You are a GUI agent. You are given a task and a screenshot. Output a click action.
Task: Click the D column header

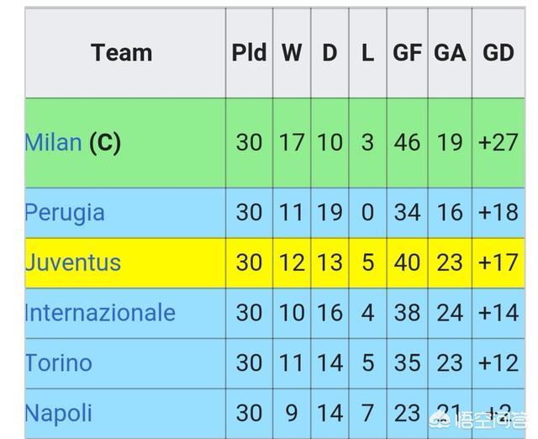coord(330,53)
